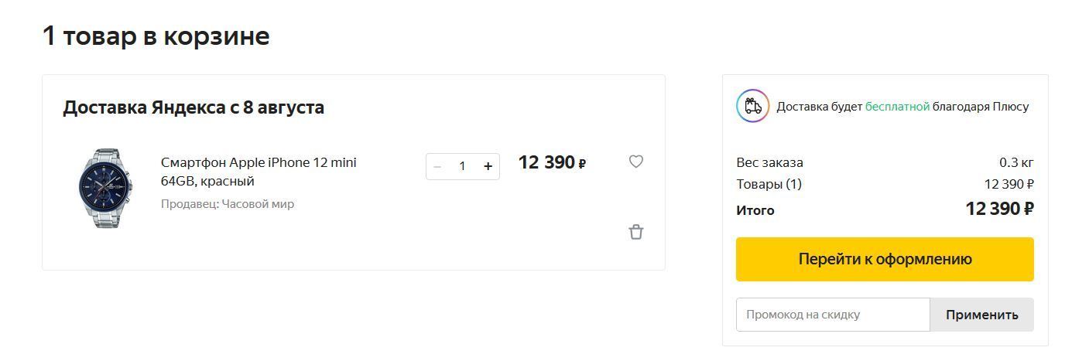This screenshot has height=361, width=1089.
Task: Delete the item using the trash icon
Action: [635, 232]
